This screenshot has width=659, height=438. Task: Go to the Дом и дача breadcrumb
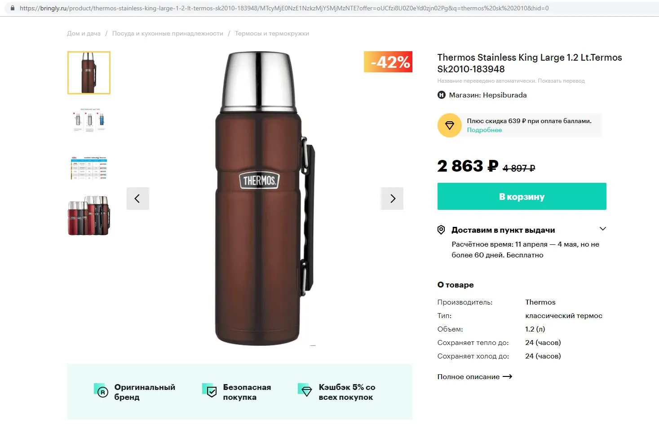point(84,34)
